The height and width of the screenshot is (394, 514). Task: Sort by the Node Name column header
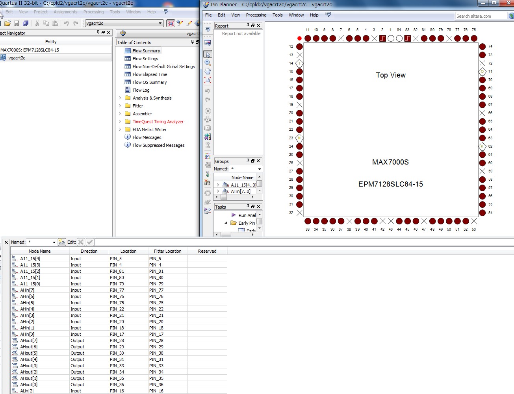click(x=40, y=251)
